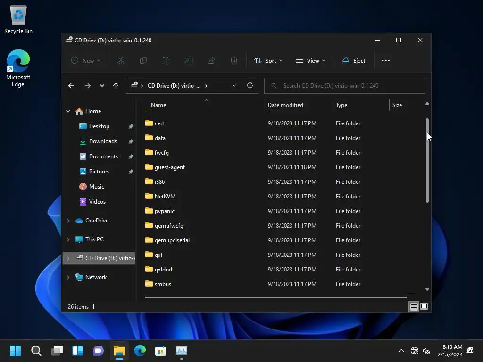The image size is (483, 362).
Task: Go up one folder level
Action: point(116,86)
